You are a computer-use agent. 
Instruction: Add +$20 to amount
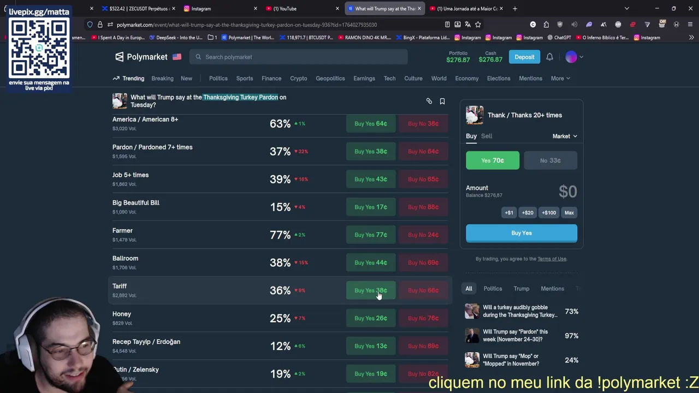tap(528, 213)
